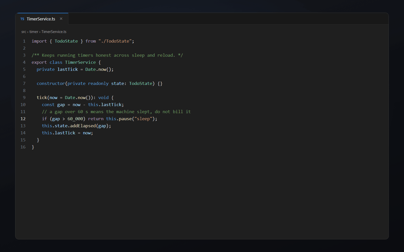
Task: Click the export keyword on line 4
Action: click(x=39, y=62)
